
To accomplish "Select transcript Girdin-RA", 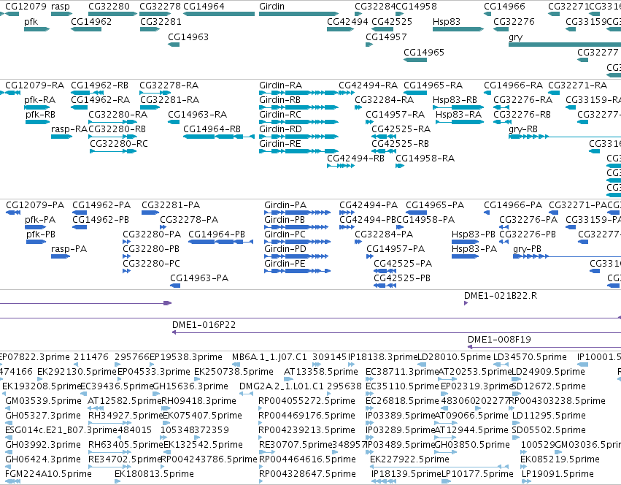I will (x=280, y=85).
